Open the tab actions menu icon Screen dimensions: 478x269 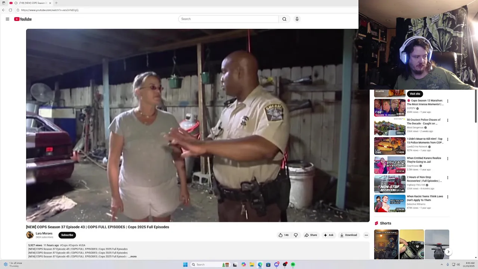coord(4,3)
